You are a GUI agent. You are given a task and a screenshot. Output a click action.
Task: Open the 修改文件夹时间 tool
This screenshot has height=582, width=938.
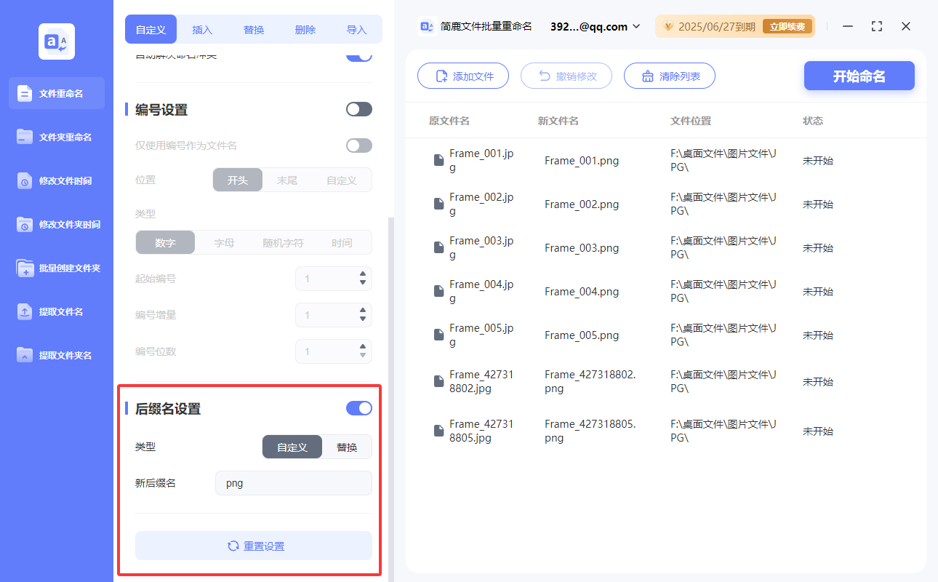point(56,224)
